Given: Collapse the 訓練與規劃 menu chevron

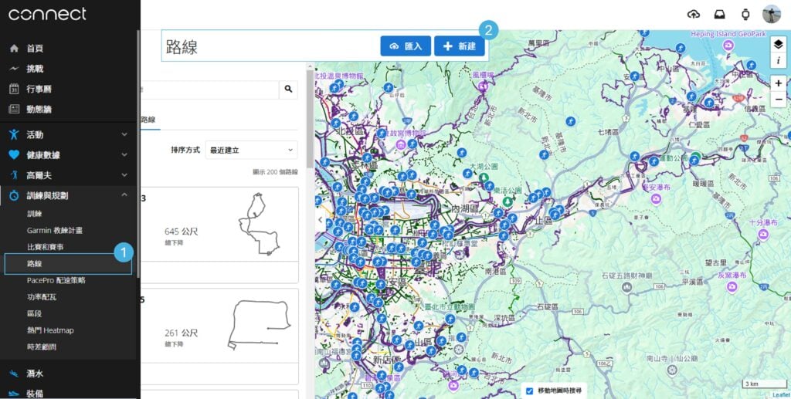Looking at the screenshot, I should 124,195.
